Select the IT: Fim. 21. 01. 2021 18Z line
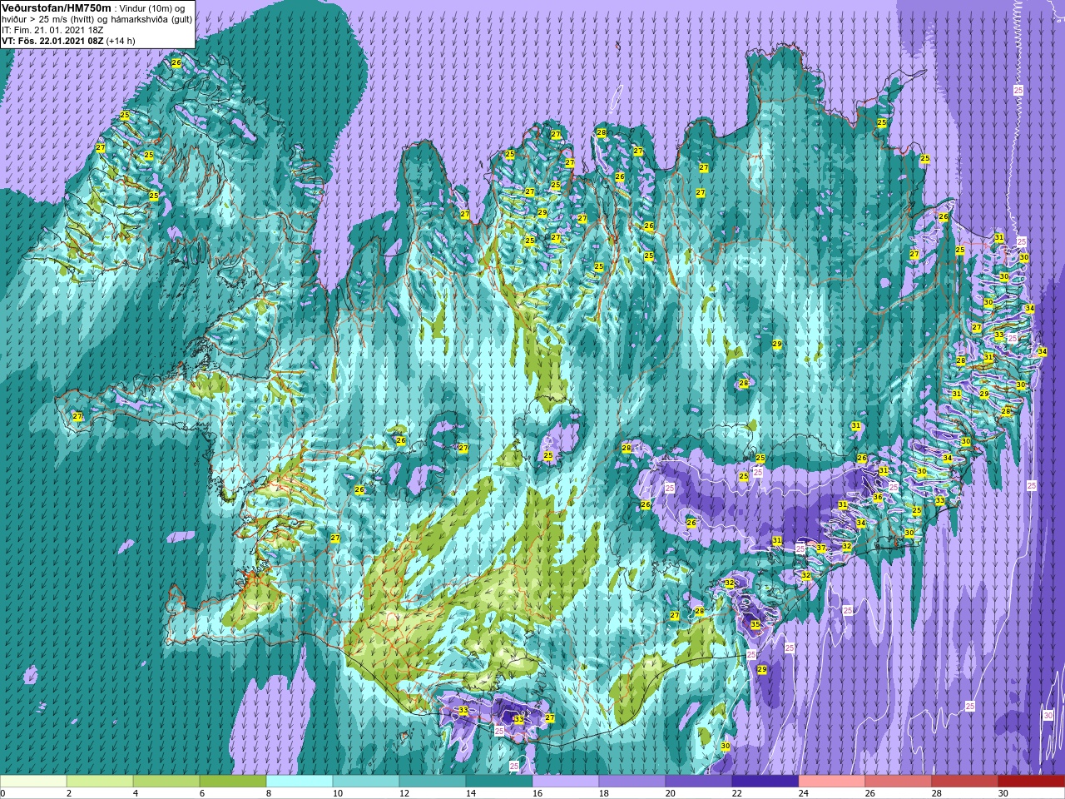 51,29
